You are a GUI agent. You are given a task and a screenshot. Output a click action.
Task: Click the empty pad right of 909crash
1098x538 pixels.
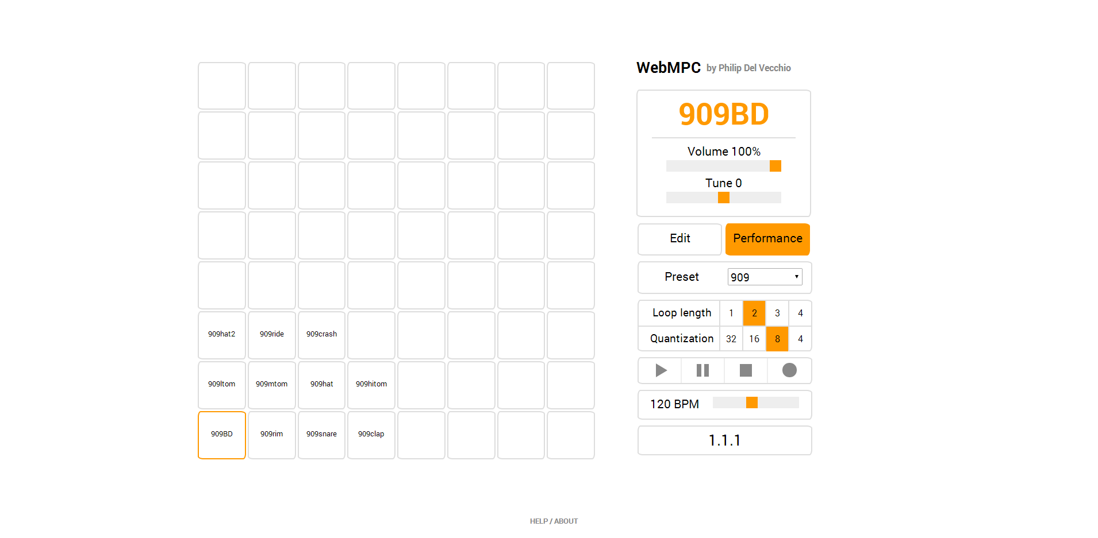371,335
